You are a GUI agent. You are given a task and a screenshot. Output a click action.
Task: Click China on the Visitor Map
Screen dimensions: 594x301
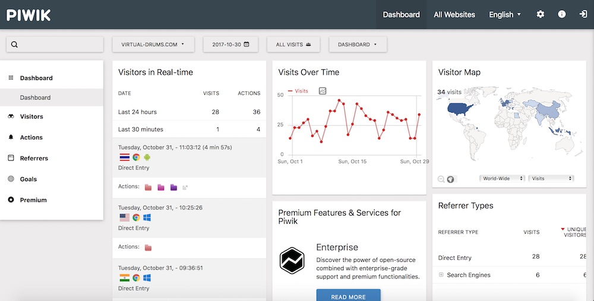(549, 109)
